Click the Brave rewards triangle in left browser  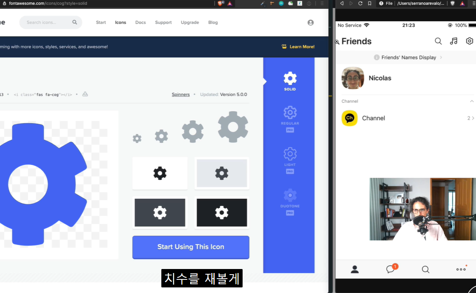click(x=230, y=3)
